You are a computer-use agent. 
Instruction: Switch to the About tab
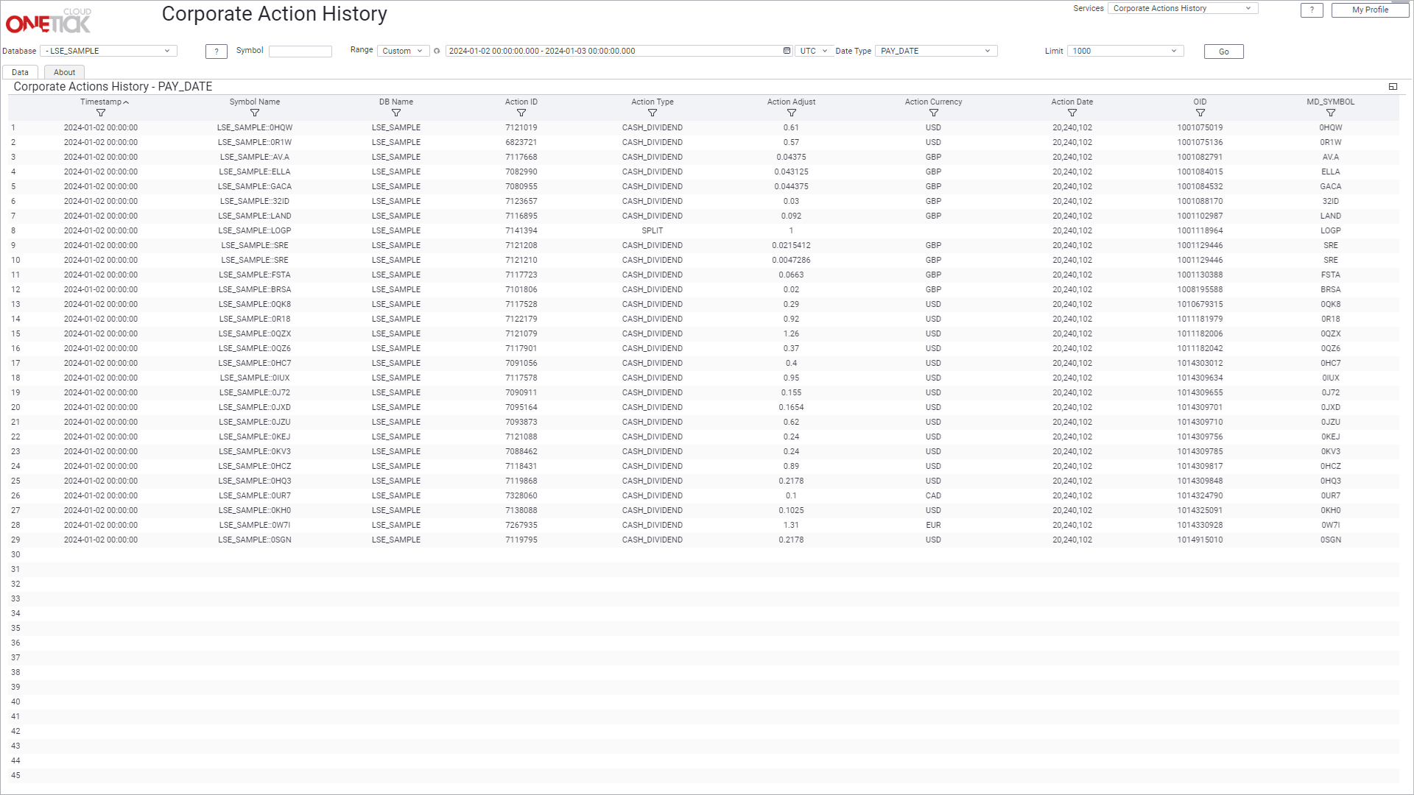[64, 72]
